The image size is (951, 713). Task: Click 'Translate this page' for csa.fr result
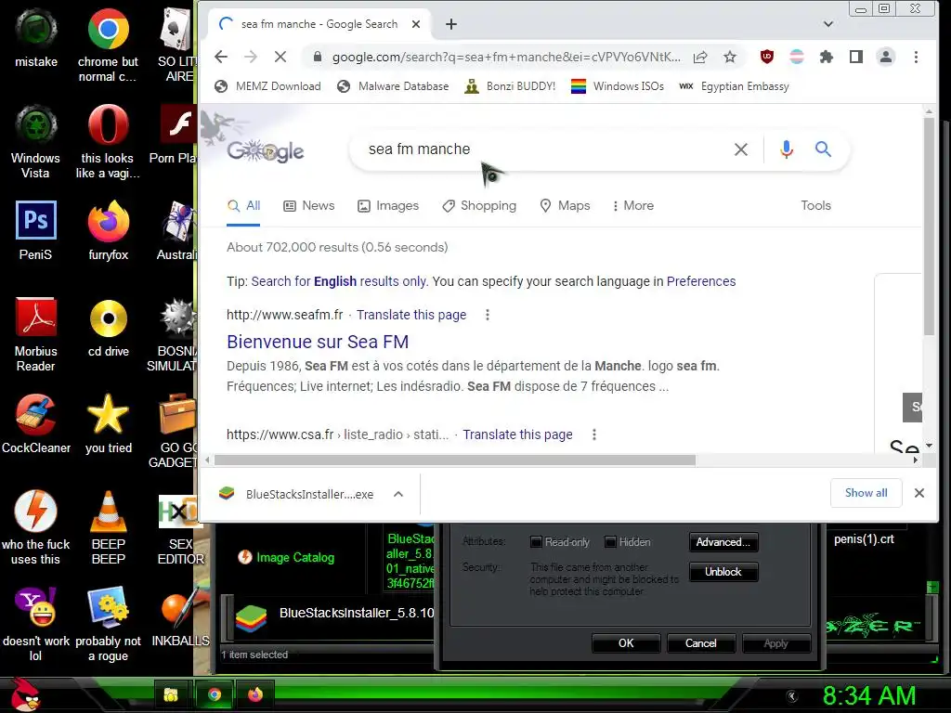click(517, 434)
